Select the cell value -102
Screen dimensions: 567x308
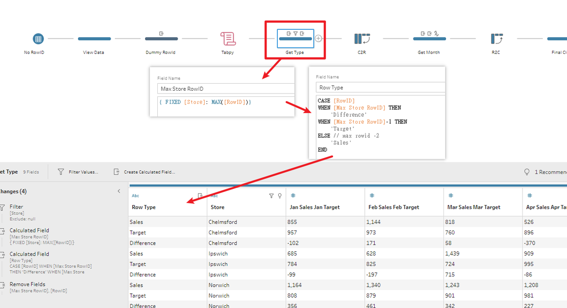[x=293, y=243]
